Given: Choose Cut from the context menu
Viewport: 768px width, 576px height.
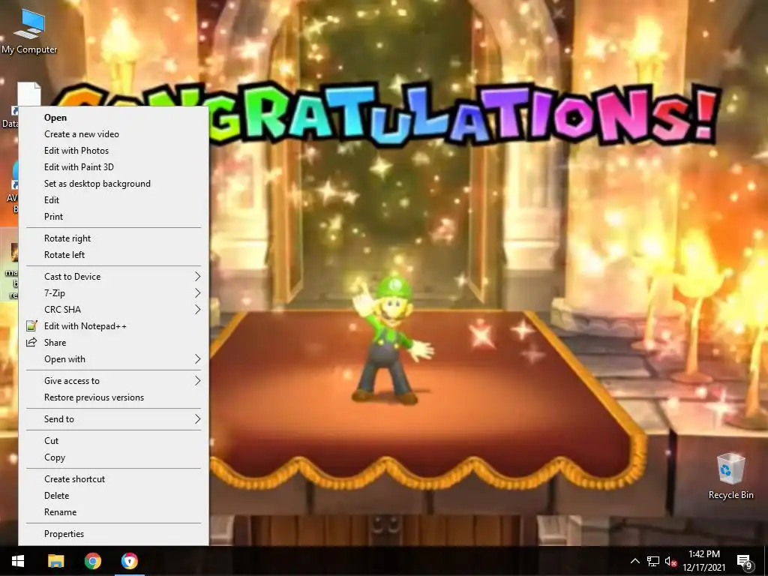Looking at the screenshot, I should point(114,441).
